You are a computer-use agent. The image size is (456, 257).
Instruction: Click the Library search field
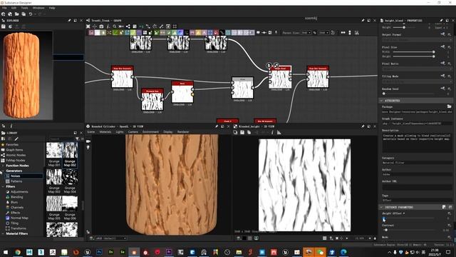(62, 138)
